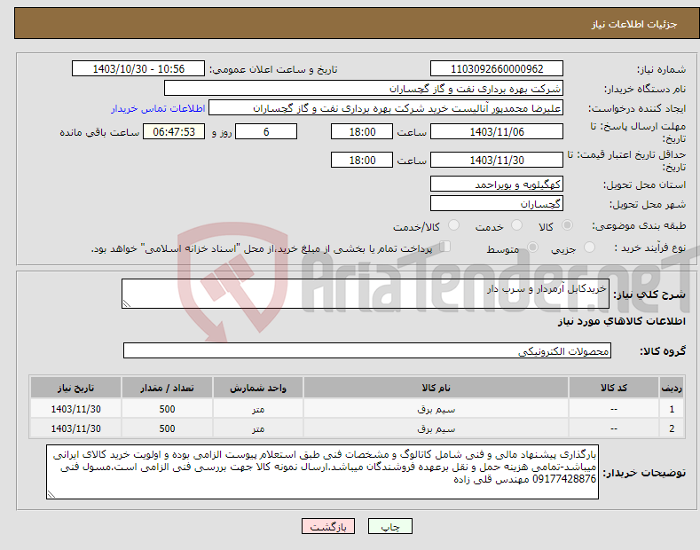The width and height of the screenshot is (700, 550).
Task: Select the جزیی purchase type radio
Action: pyautogui.click(x=589, y=247)
